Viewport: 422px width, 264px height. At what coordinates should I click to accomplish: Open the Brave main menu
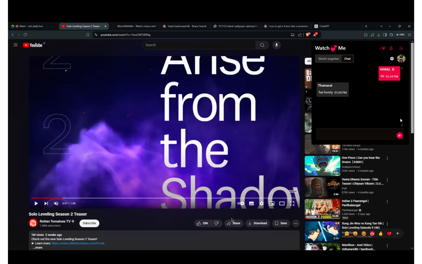coord(409,35)
